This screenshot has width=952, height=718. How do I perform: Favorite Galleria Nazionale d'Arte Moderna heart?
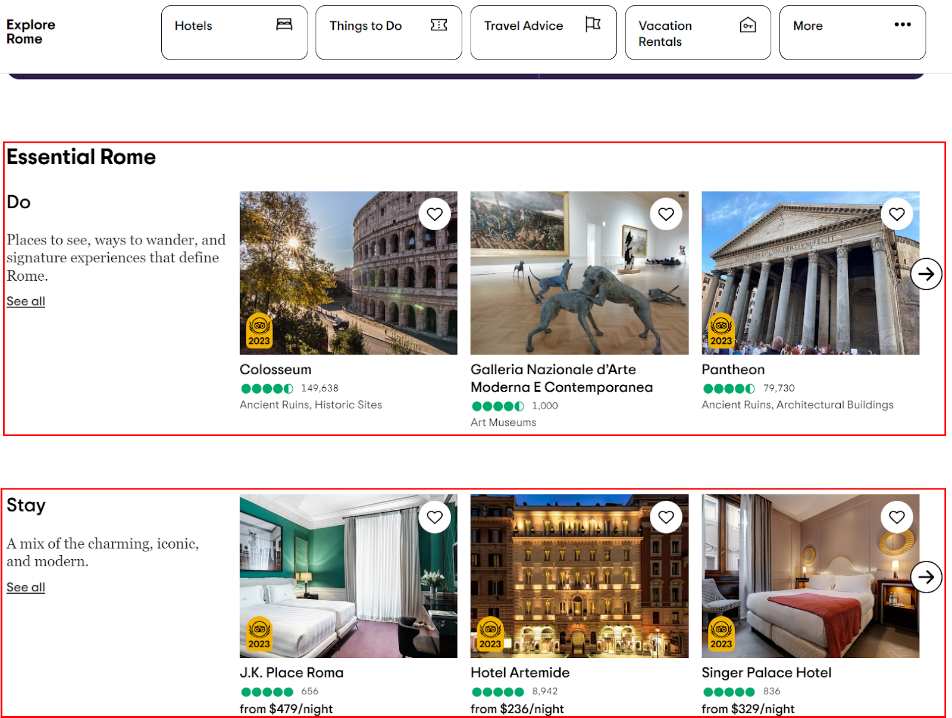pyautogui.click(x=666, y=214)
